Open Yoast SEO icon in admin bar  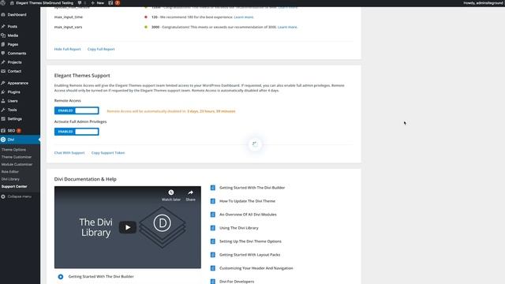[110, 3]
